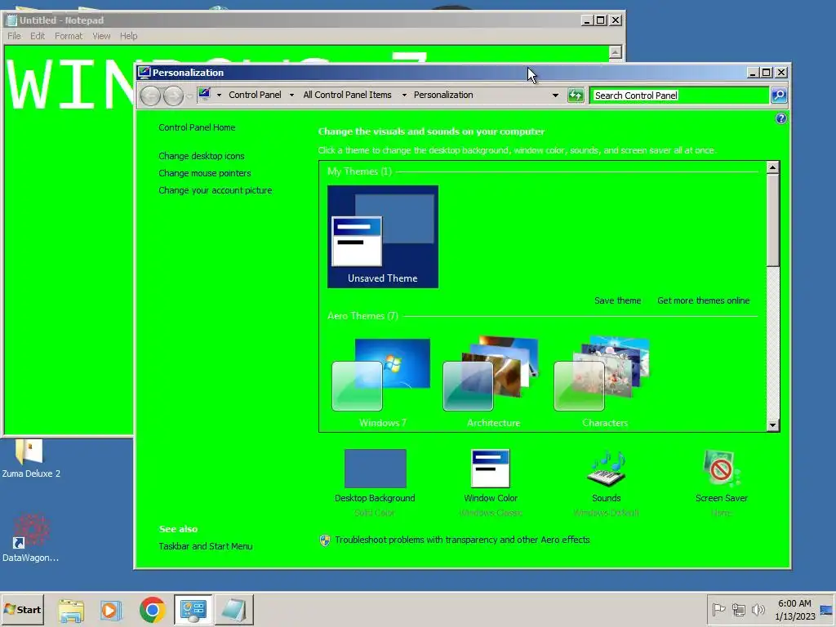Open Taskbar and Start Menu link
This screenshot has height=627, width=836.
click(x=205, y=546)
